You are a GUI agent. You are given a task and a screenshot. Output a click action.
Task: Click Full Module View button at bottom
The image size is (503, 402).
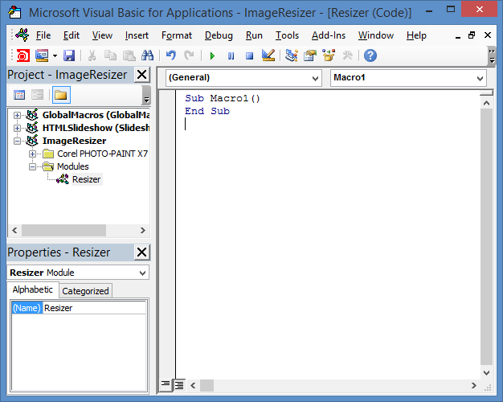(179, 385)
